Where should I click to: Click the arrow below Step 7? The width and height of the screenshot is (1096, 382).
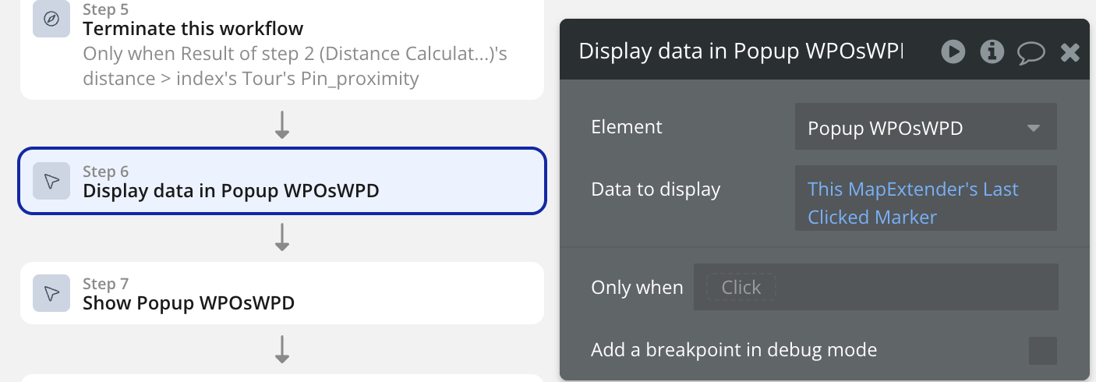282,349
